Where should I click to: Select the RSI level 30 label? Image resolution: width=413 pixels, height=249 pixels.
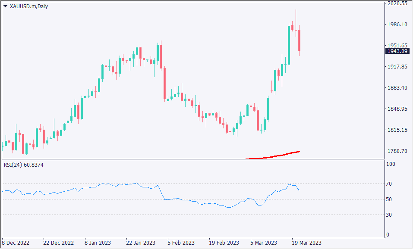pos(389,215)
